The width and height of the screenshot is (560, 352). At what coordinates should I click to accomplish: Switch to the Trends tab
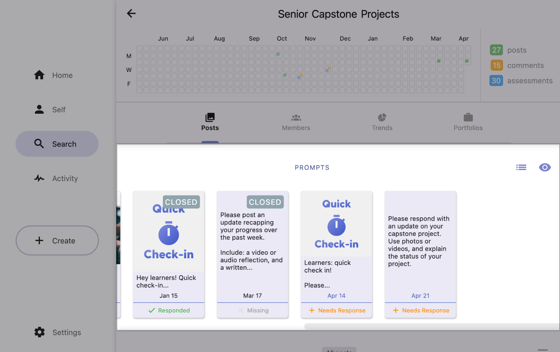382,122
